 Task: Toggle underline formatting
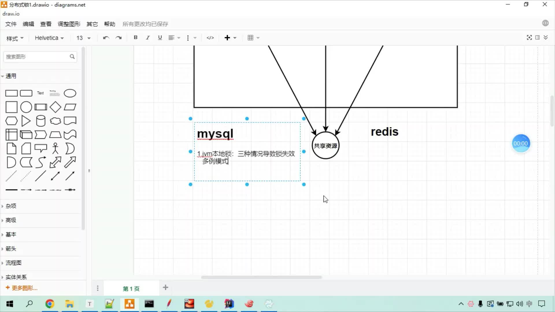(x=160, y=38)
